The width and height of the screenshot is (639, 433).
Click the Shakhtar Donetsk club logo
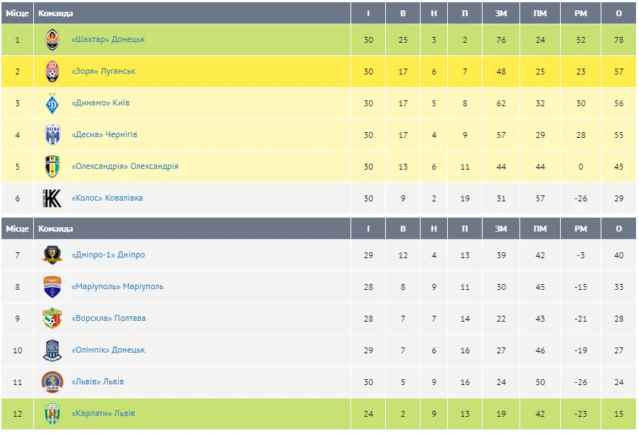coord(52,40)
